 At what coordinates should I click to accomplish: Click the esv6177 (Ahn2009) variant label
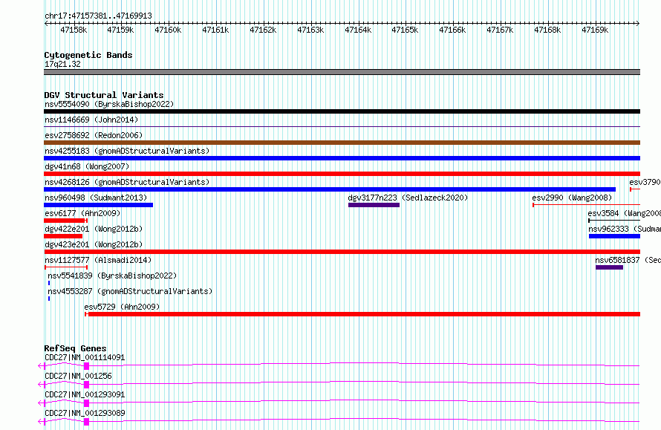point(82,213)
